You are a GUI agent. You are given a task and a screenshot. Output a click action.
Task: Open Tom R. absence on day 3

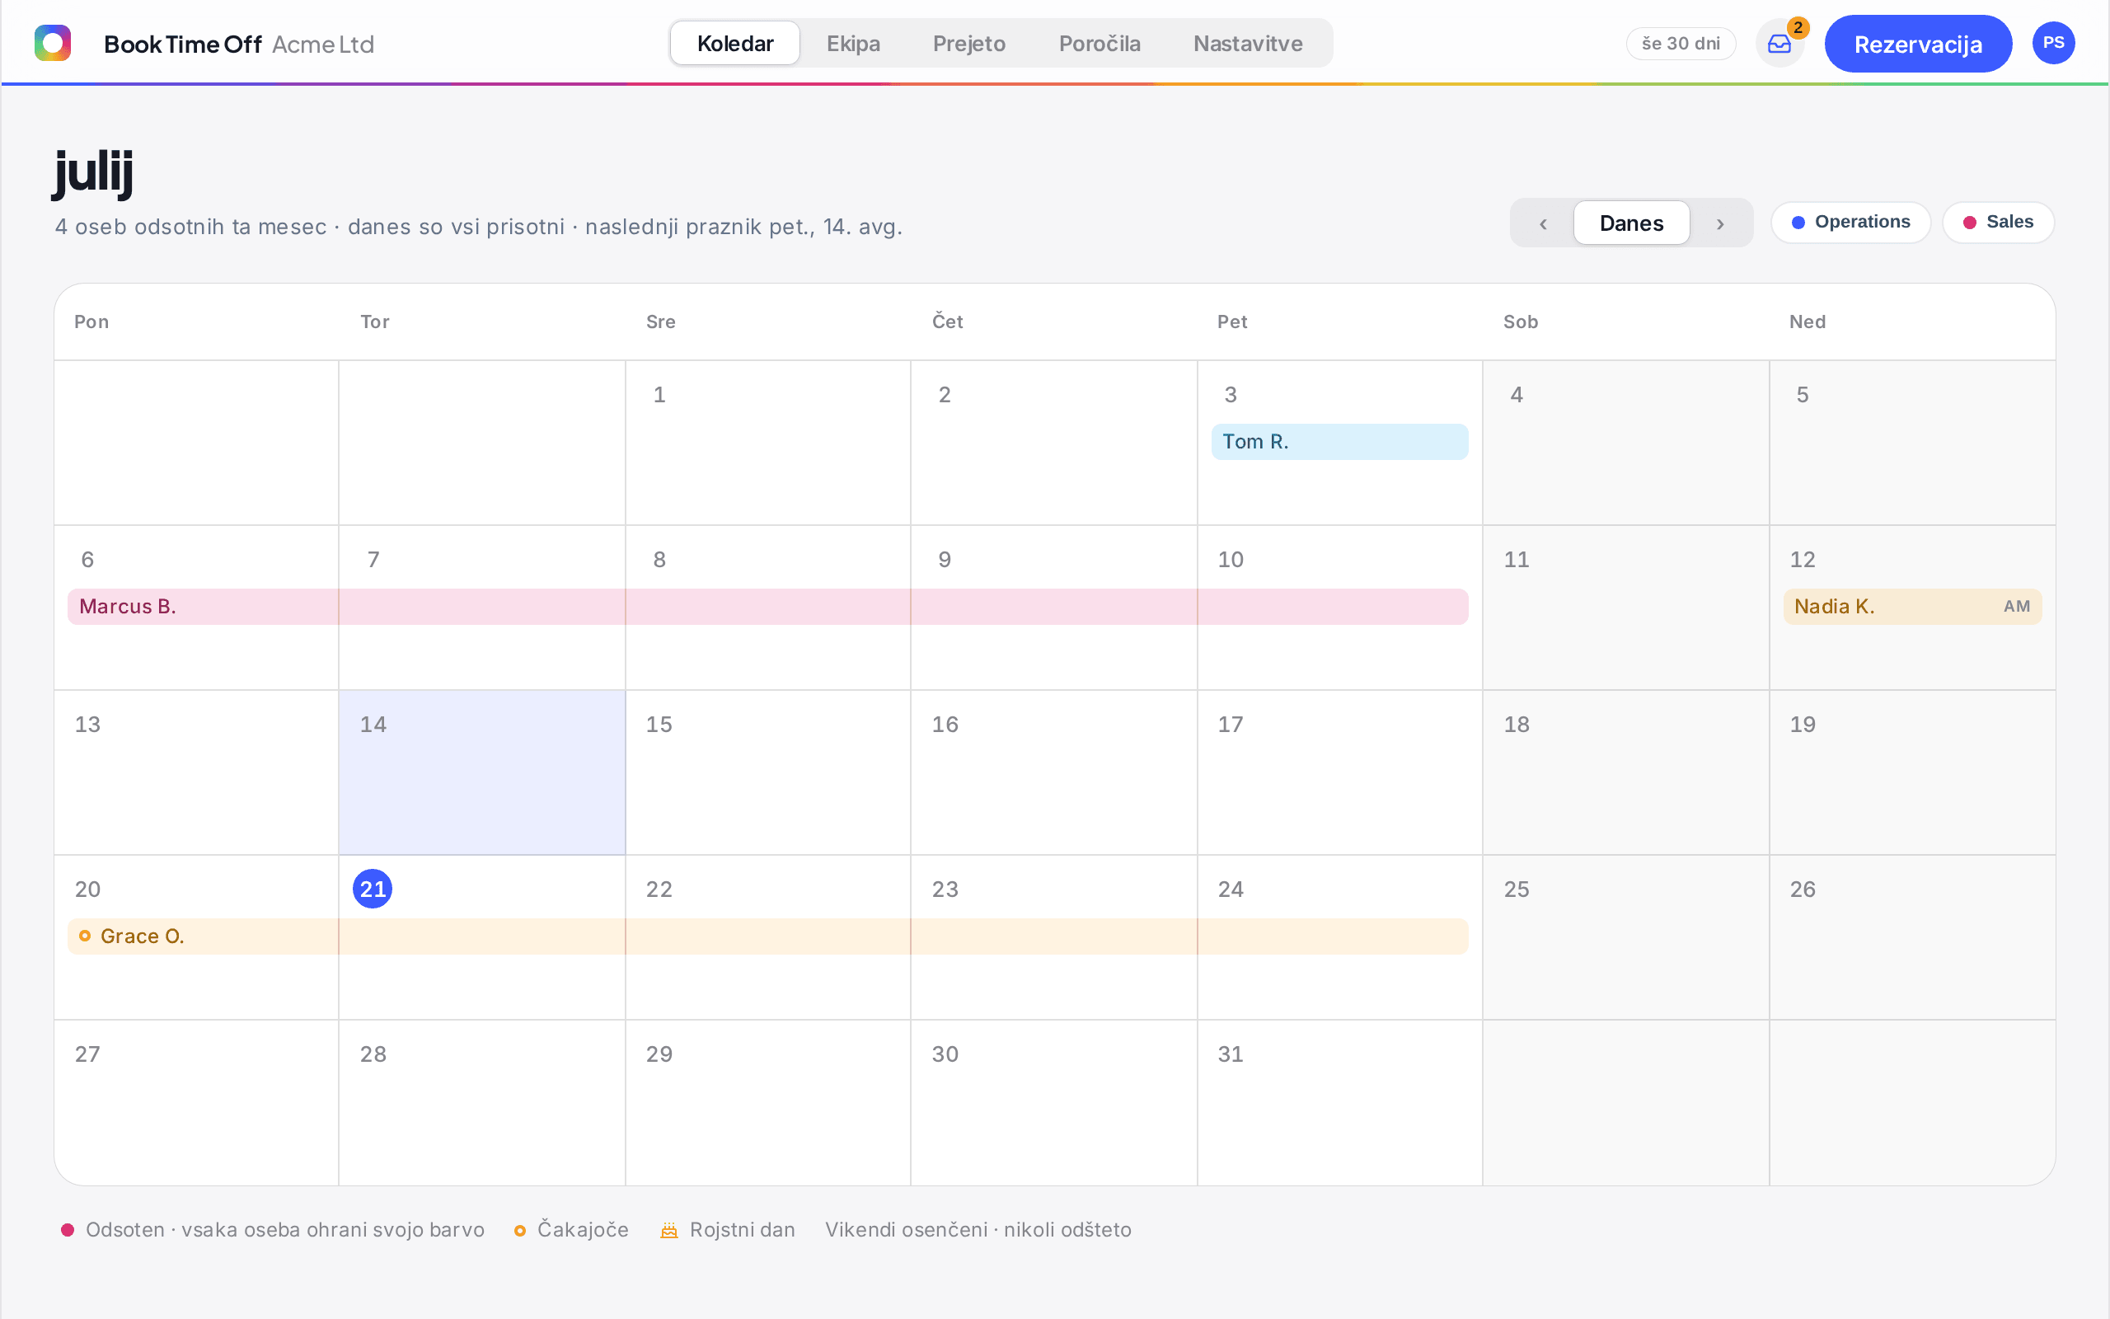pyautogui.click(x=1340, y=441)
